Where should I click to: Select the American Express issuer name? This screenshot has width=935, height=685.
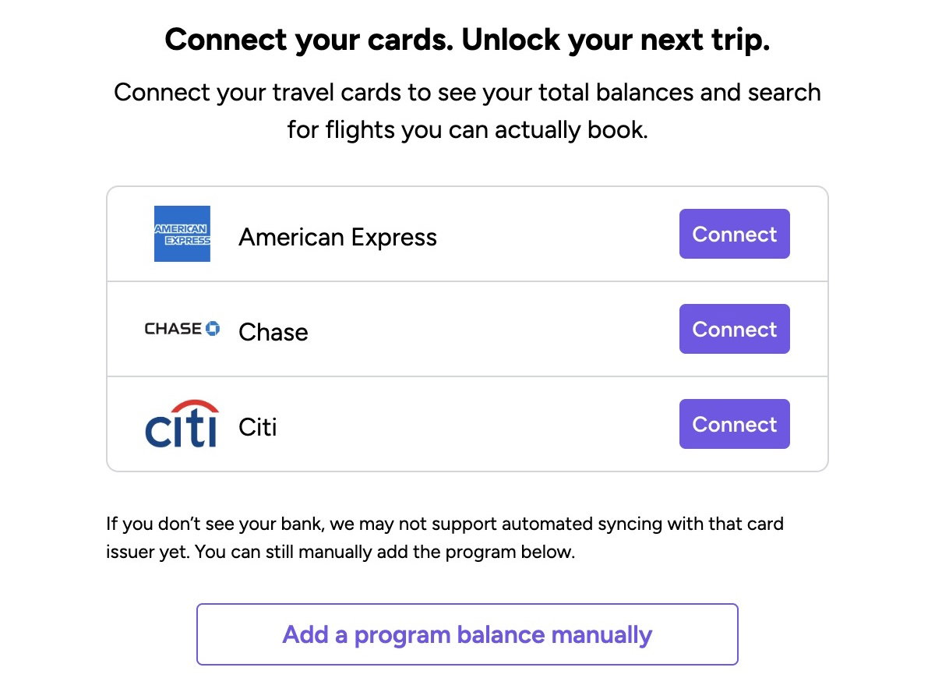click(x=337, y=237)
